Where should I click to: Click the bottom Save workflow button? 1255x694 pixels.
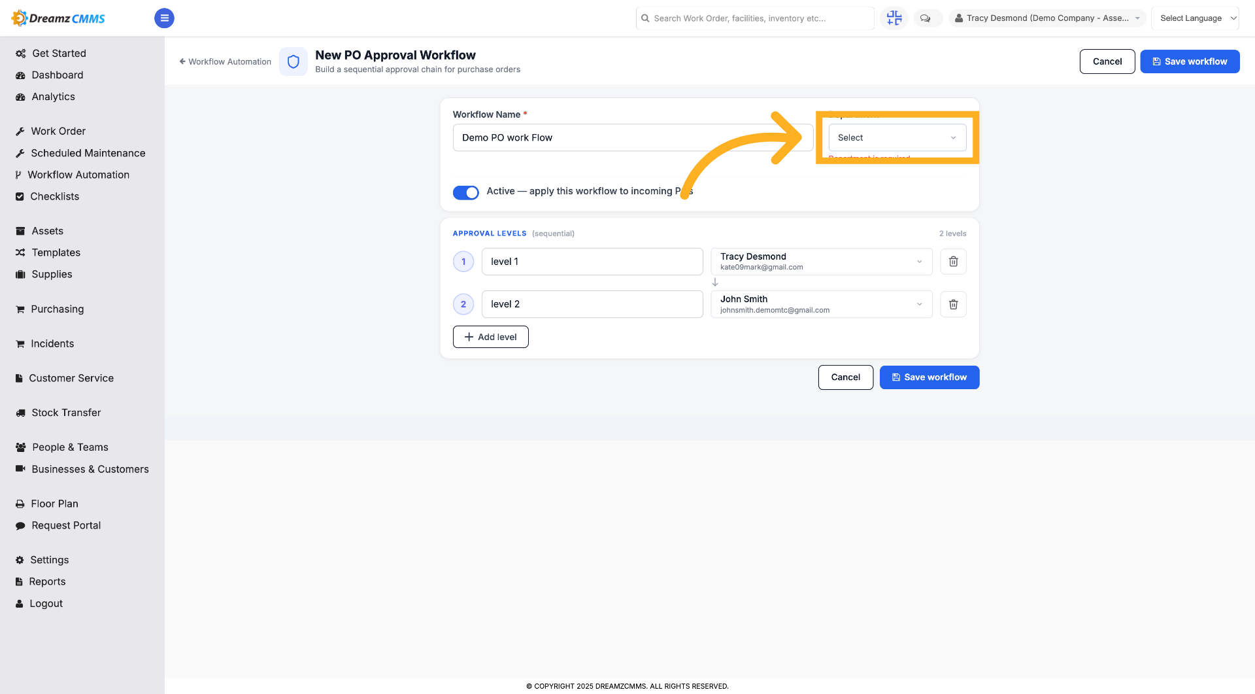(929, 377)
